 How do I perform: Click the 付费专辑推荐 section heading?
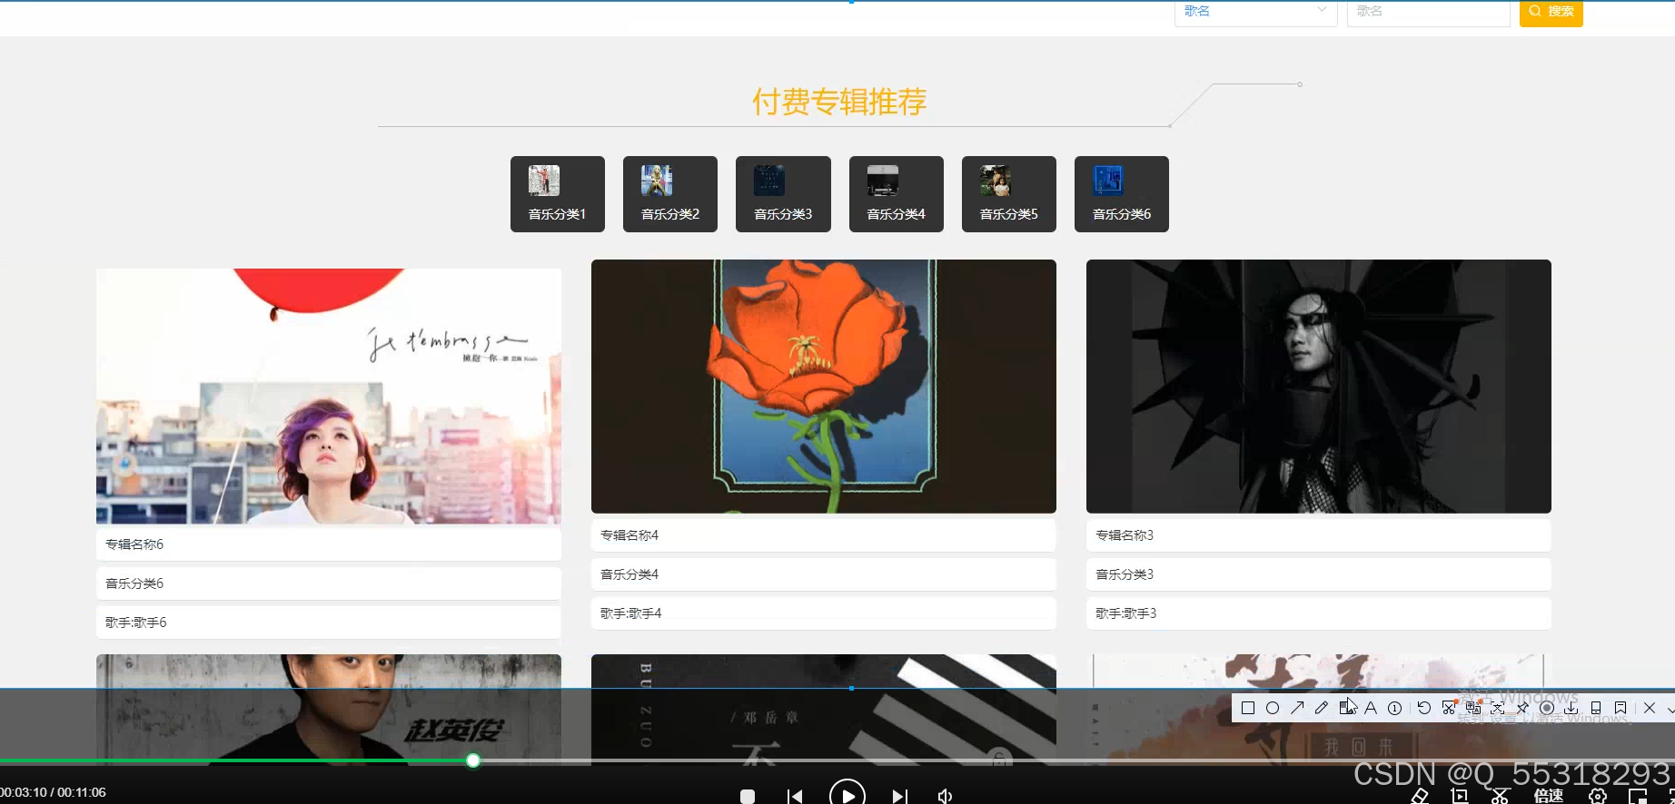tap(839, 102)
